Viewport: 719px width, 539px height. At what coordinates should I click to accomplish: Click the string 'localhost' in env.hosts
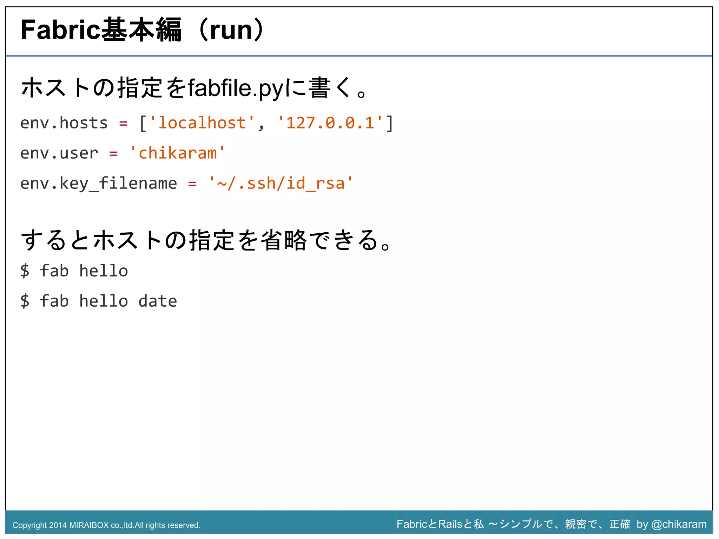[202, 123]
